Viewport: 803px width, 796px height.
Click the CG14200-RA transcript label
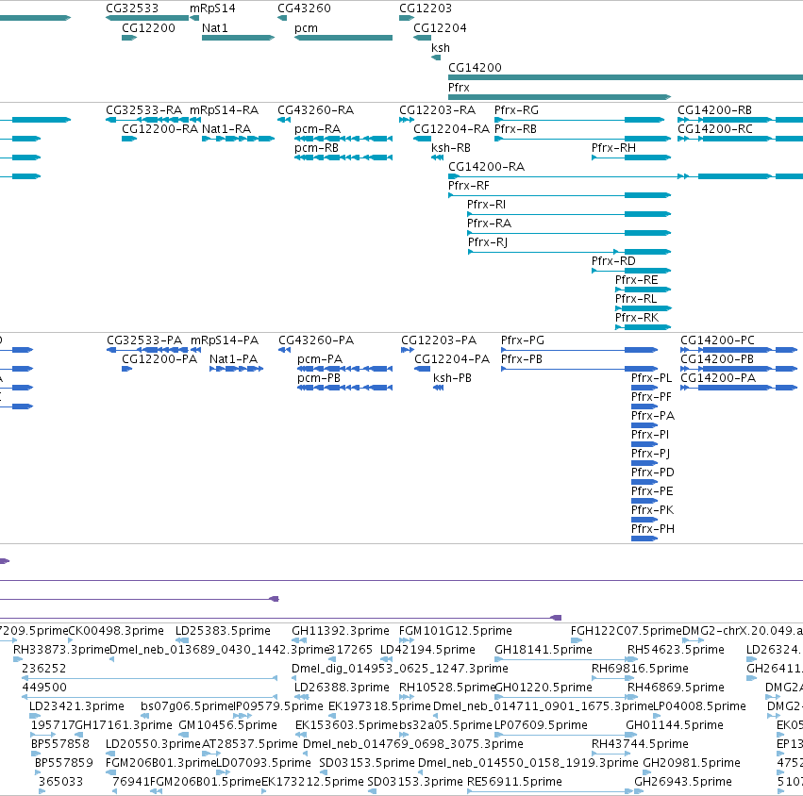point(486,167)
